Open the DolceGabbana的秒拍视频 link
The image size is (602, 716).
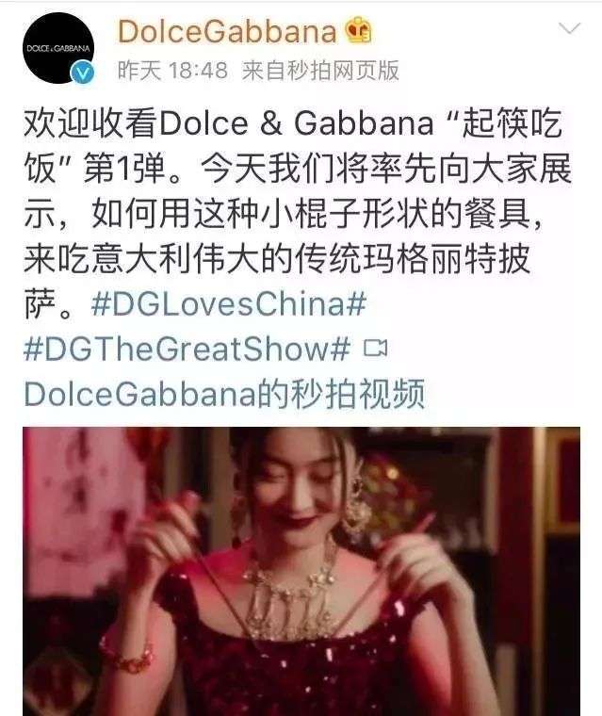point(224,394)
